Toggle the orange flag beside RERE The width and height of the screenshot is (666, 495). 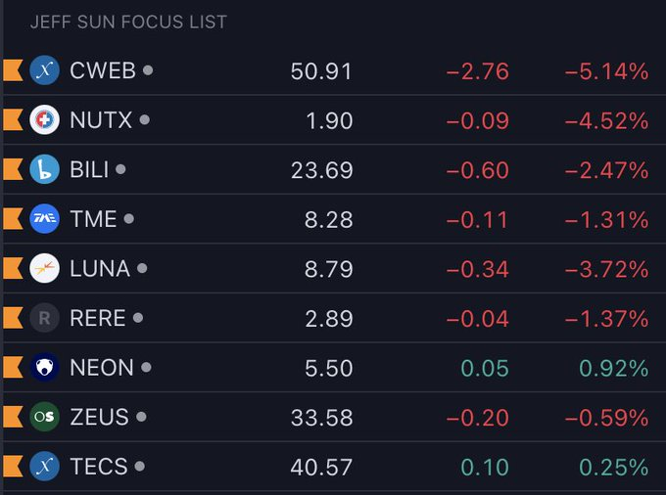[x=13, y=318]
